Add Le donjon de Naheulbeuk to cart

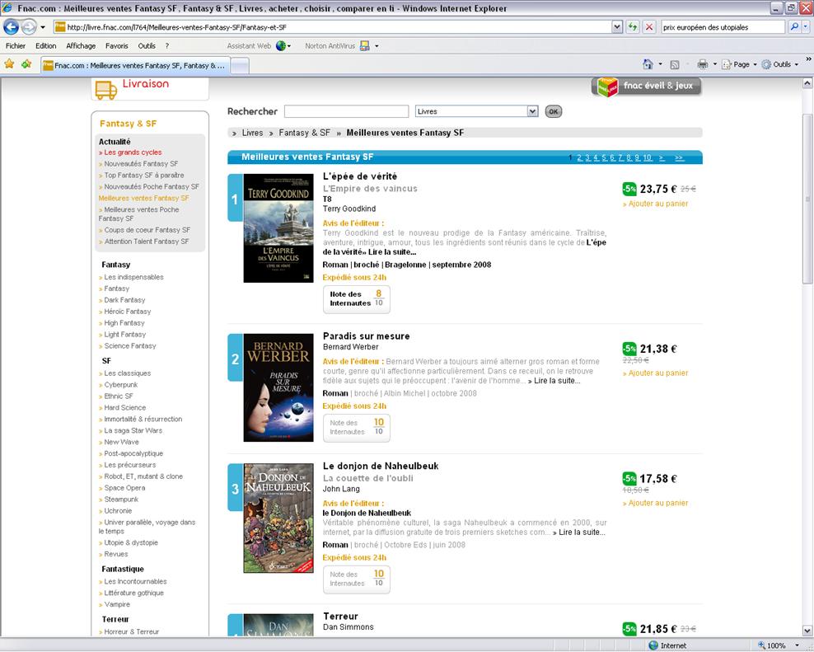656,503
